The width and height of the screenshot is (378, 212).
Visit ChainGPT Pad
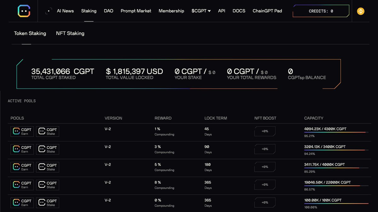click(x=267, y=11)
